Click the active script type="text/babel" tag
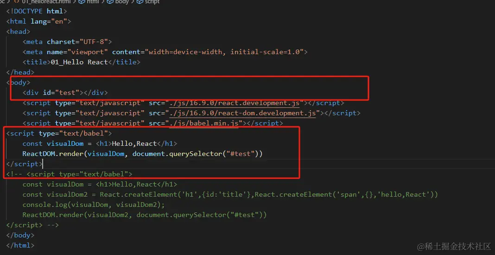The width and height of the screenshot is (495, 255). [x=59, y=133]
